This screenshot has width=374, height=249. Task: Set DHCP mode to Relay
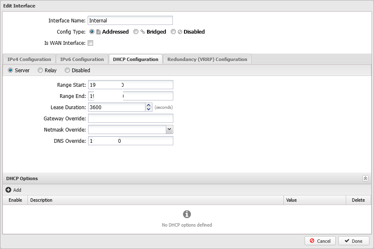click(x=40, y=71)
